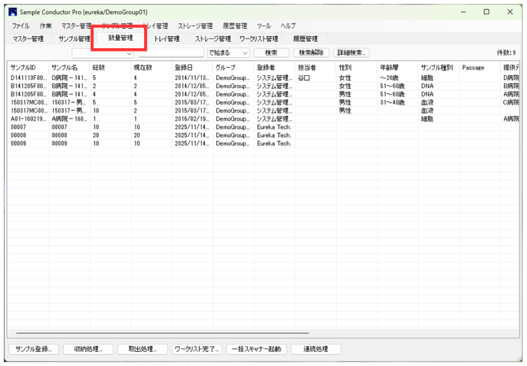
Task: Switch to the マスター管理 tab
Action: point(28,39)
